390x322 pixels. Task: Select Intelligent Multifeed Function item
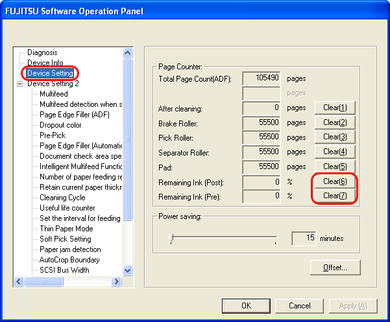pos(81,167)
